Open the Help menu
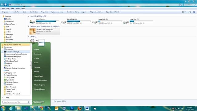The image size is (197, 111). (x=23, y=8)
